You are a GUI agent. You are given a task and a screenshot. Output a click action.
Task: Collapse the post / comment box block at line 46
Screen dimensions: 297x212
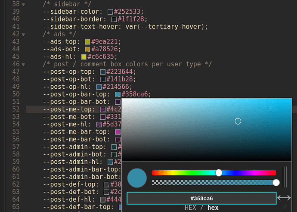click(x=23, y=65)
